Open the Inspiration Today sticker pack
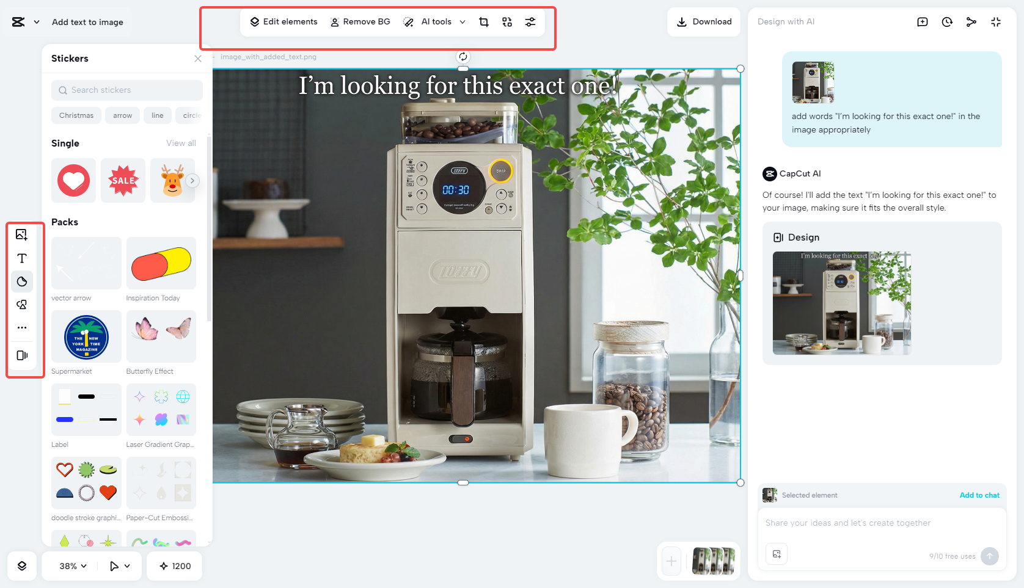Screen dimensions: 1024x588 pyautogui.click(x=161, y=263)
